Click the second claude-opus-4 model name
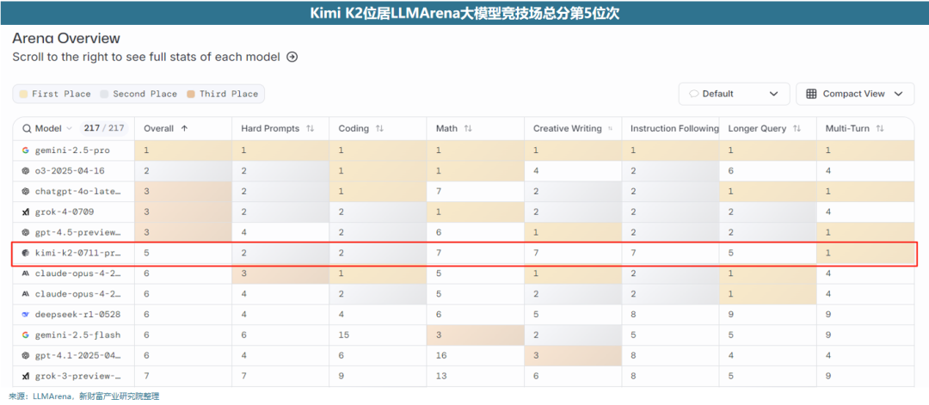 tap(77, 294)
